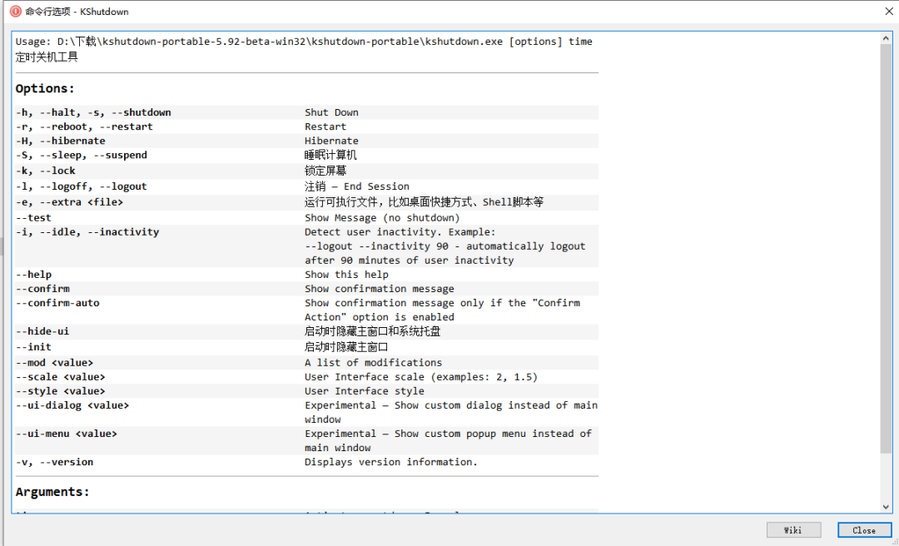Click the "-i, --idle, --inactivity" option text

[87, 232]
